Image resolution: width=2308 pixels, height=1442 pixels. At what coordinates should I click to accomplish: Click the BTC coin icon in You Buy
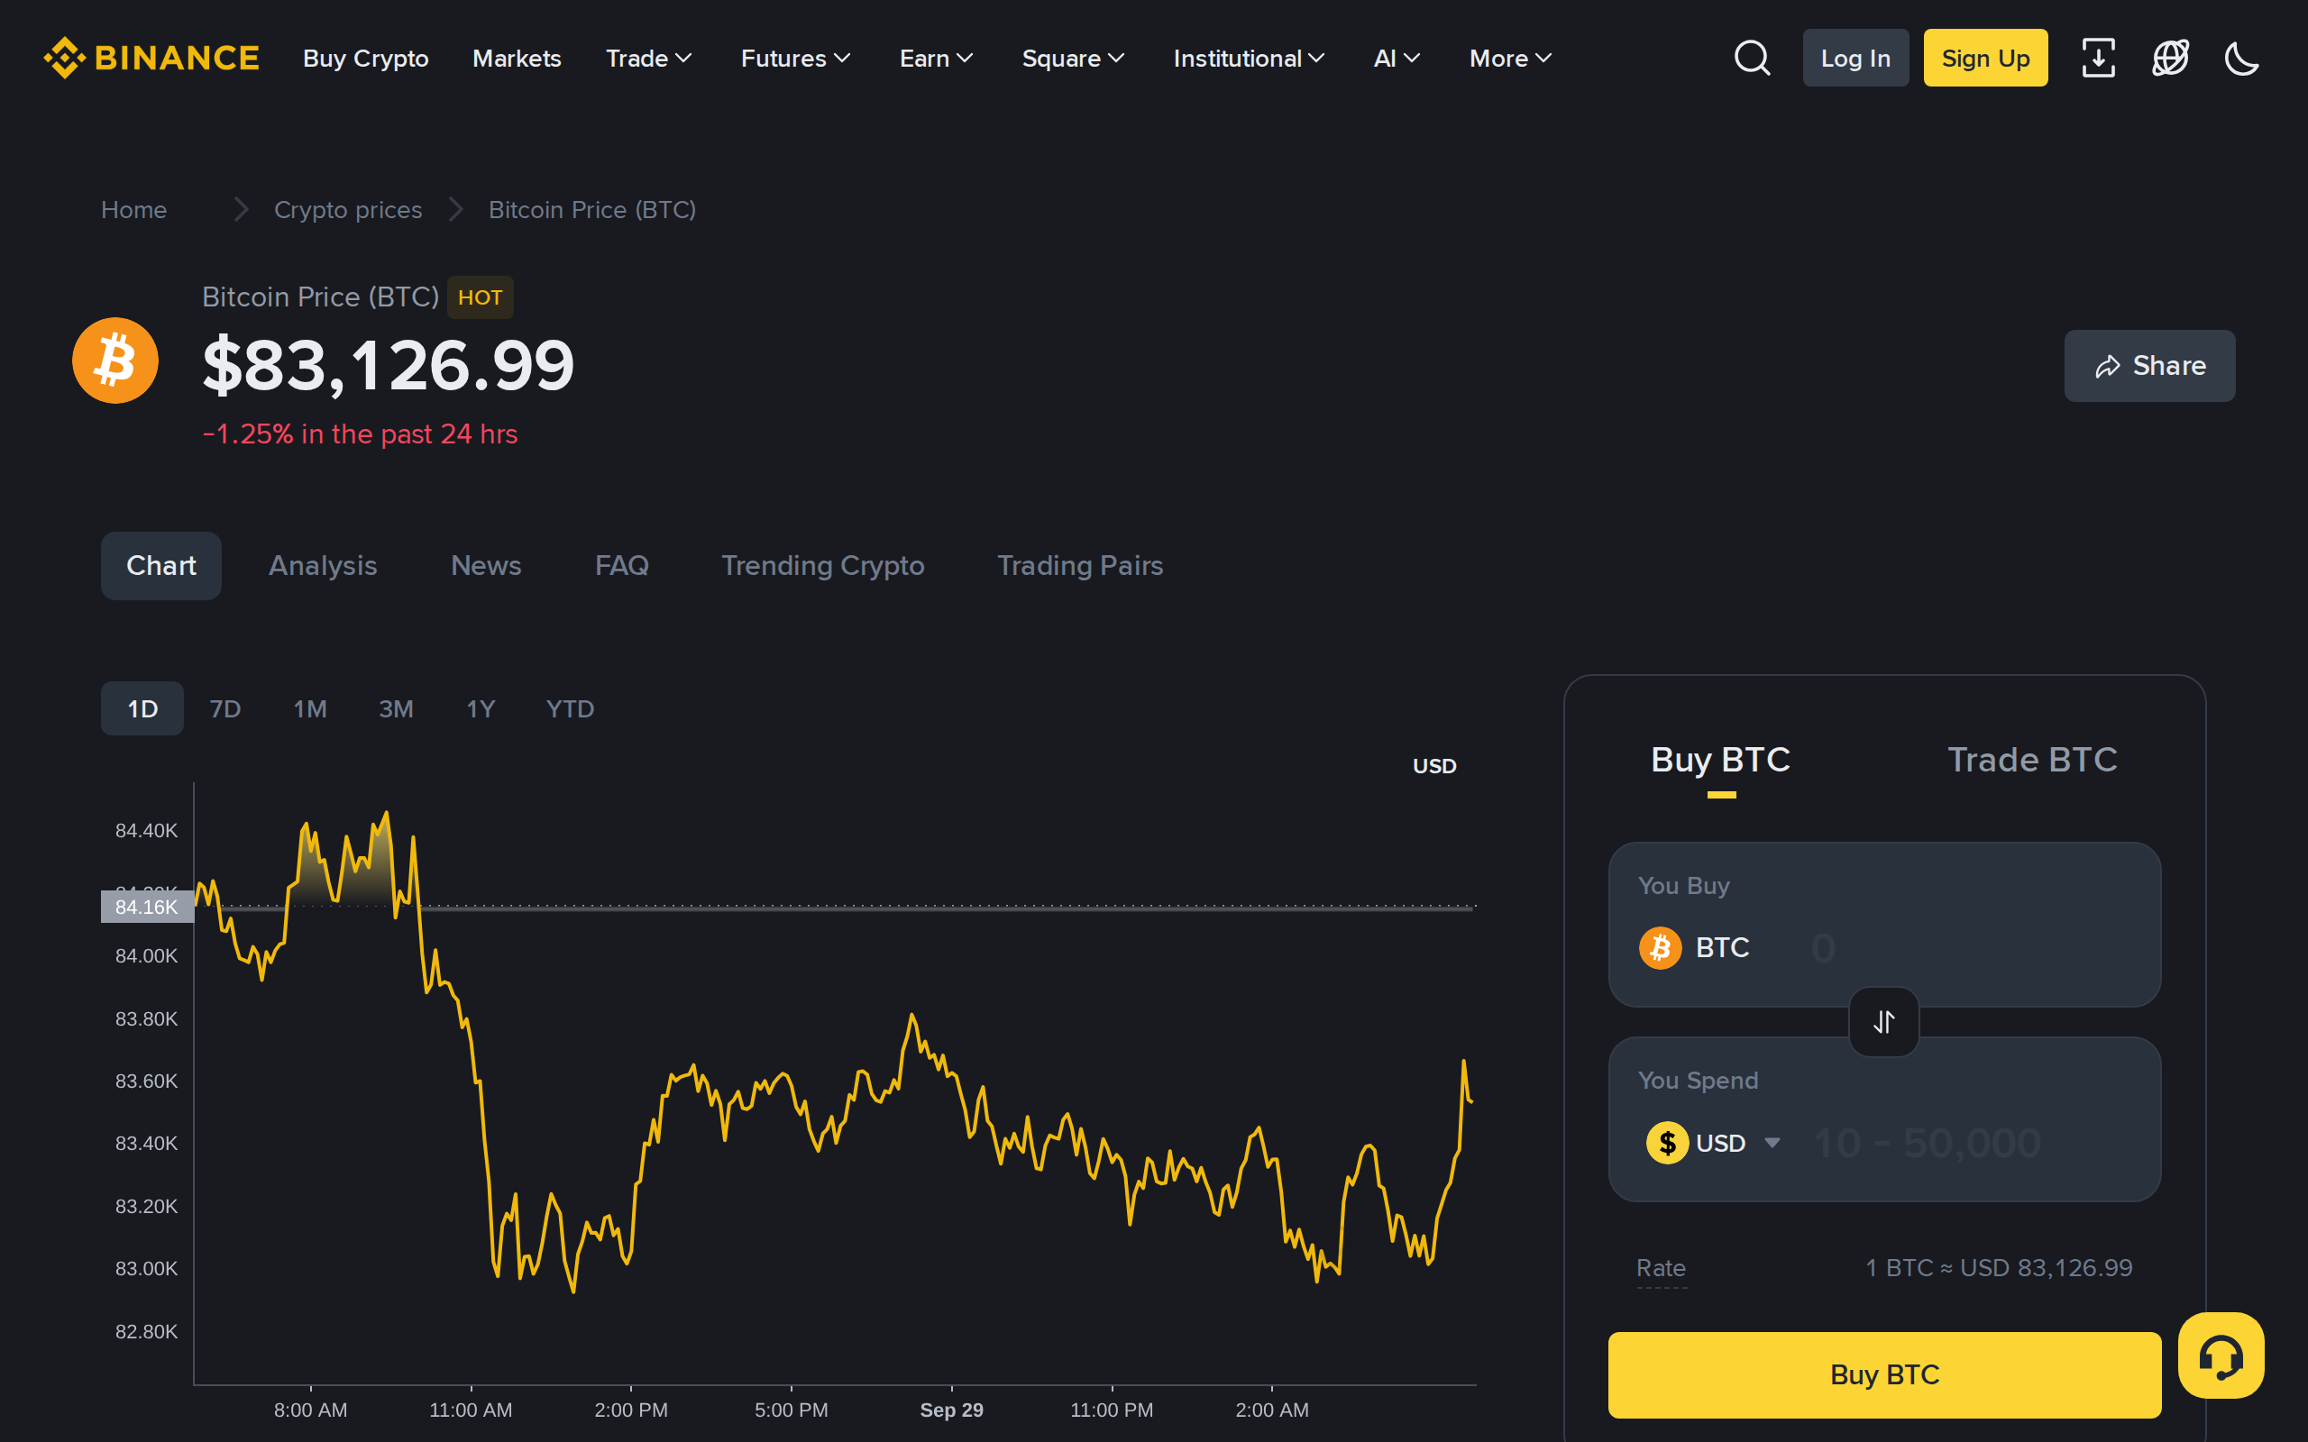coord(1660,948)
